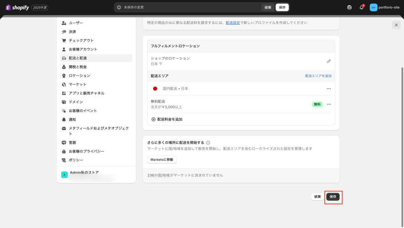Open the notifications bell icon
This screenshot has width=404, height=228.
(x=361, y=7)
